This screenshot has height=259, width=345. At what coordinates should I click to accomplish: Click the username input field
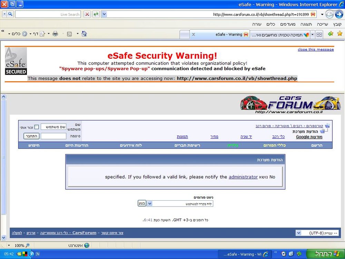[x=53, y=127]
